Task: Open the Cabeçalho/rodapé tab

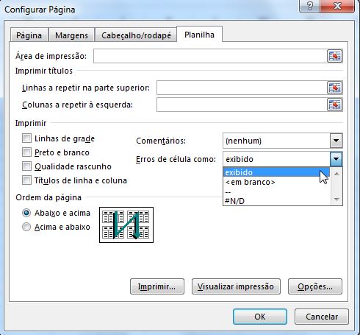Action: [136, 35]
